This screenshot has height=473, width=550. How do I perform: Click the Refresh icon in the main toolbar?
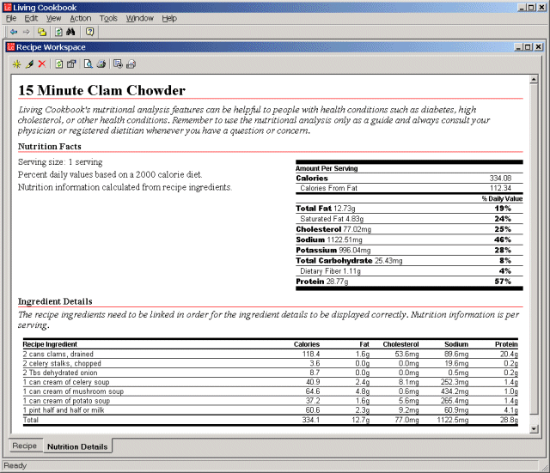pos(58,32)
